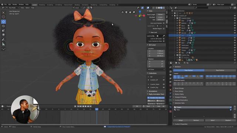Hide the Jacket object via its eye icon

click(x=235, y=38)
